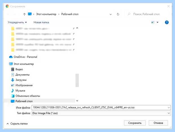Select OneDrive - Personal in tree
Viewport: 175px width, 132px height.
pyautogui.click(x=25, y=57)
